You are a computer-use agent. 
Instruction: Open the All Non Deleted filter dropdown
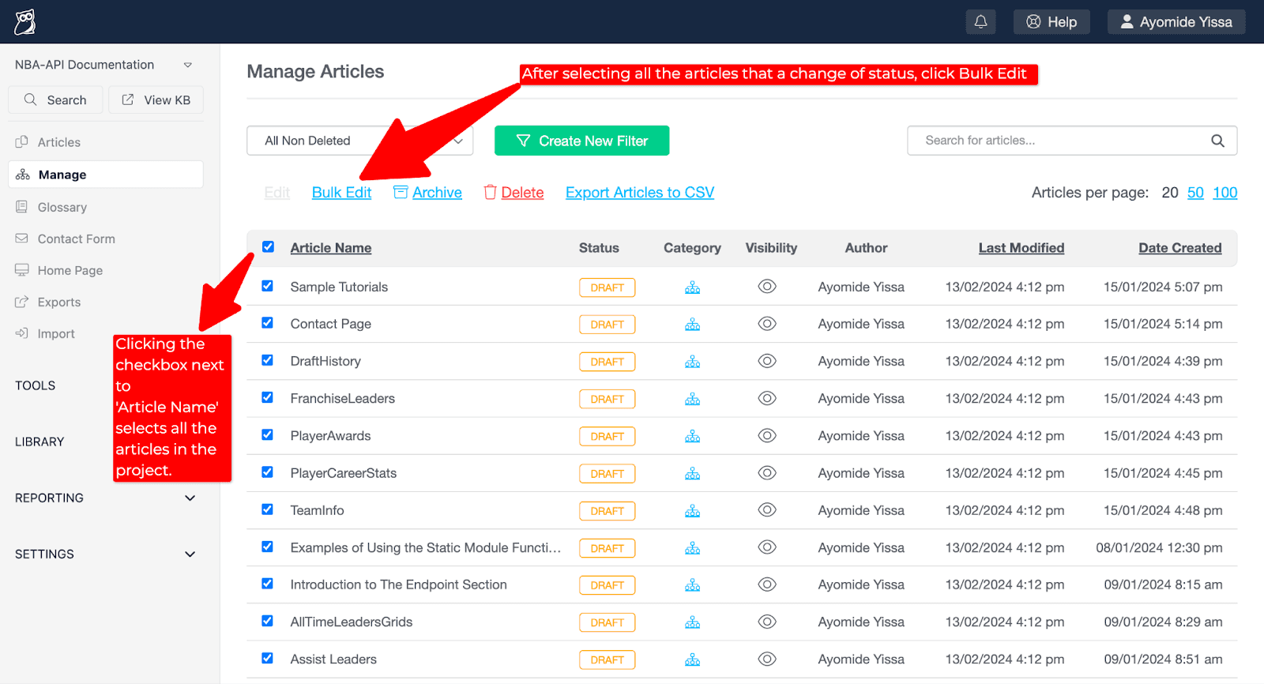pyautogui.click(x=360, y=141)
